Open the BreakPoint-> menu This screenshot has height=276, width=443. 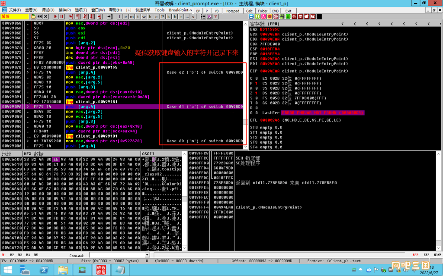[180, 10]
